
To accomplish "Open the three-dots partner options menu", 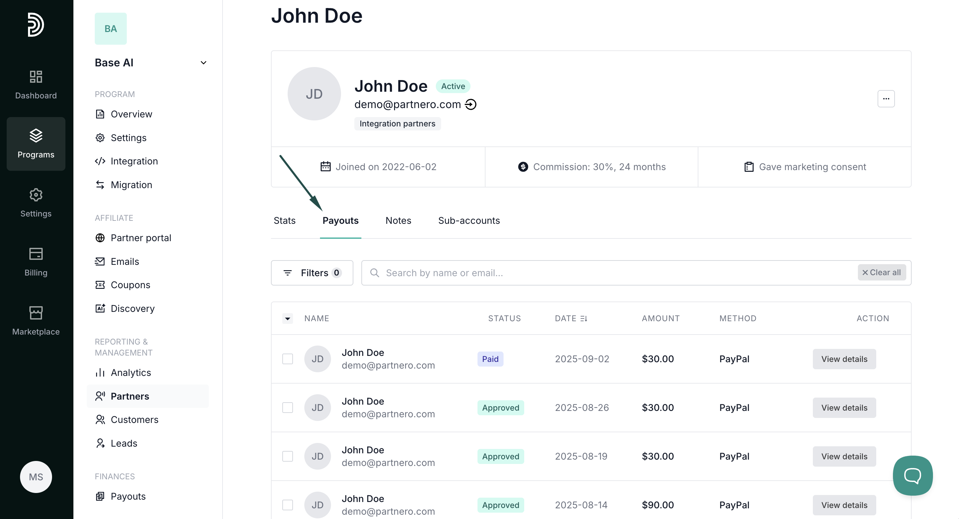I will pyautogui.click(x=886, y=99).
